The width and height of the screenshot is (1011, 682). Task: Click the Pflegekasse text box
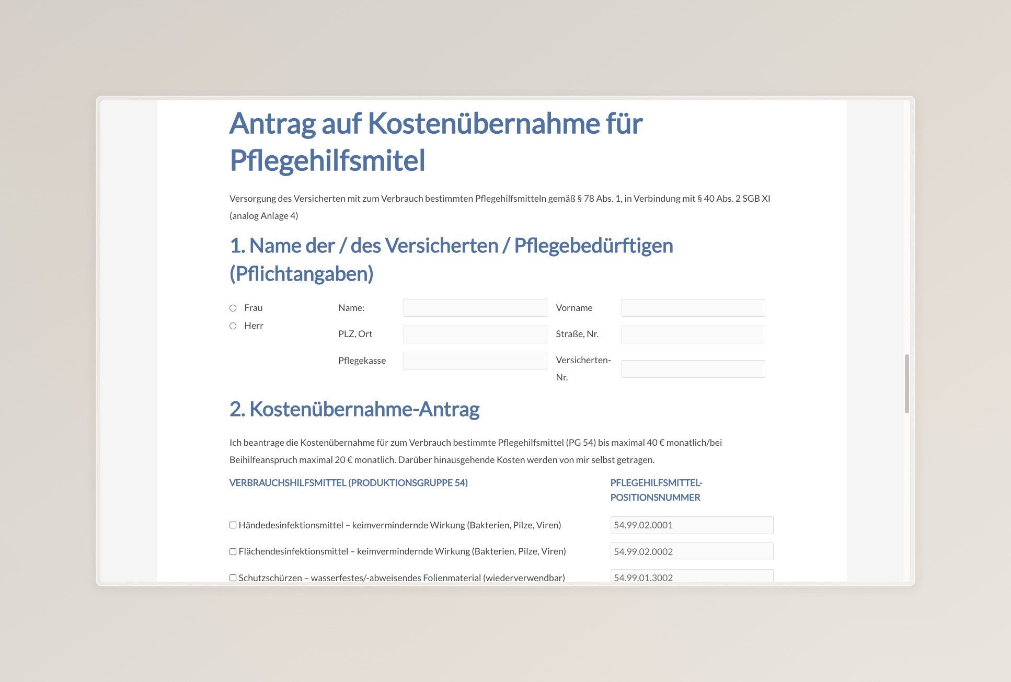[x=475, y=361]
